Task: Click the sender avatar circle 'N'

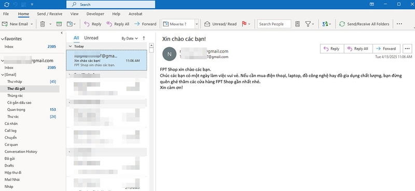Action: pyautogui.click(x=170, y=54)
